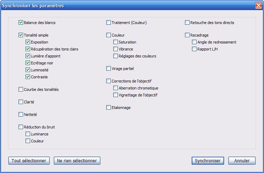Viewport: 264px width, 173px height.
Task: Click the Tout sélectionner button
Action: click(x=29, y=160)
